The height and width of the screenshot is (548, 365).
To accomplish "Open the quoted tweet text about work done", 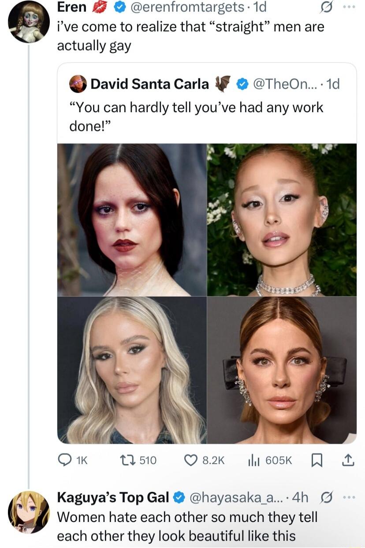I will click(197, 117).
